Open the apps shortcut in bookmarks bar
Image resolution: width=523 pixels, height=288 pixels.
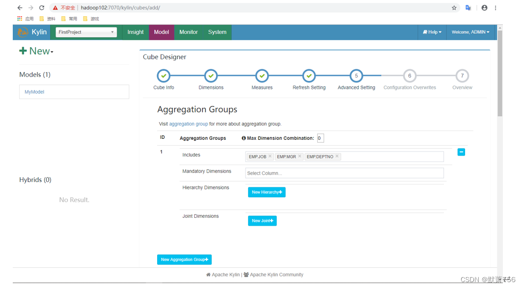point(26,19)
